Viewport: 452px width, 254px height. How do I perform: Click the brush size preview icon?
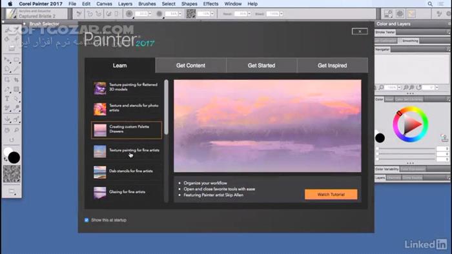(129, 14)
